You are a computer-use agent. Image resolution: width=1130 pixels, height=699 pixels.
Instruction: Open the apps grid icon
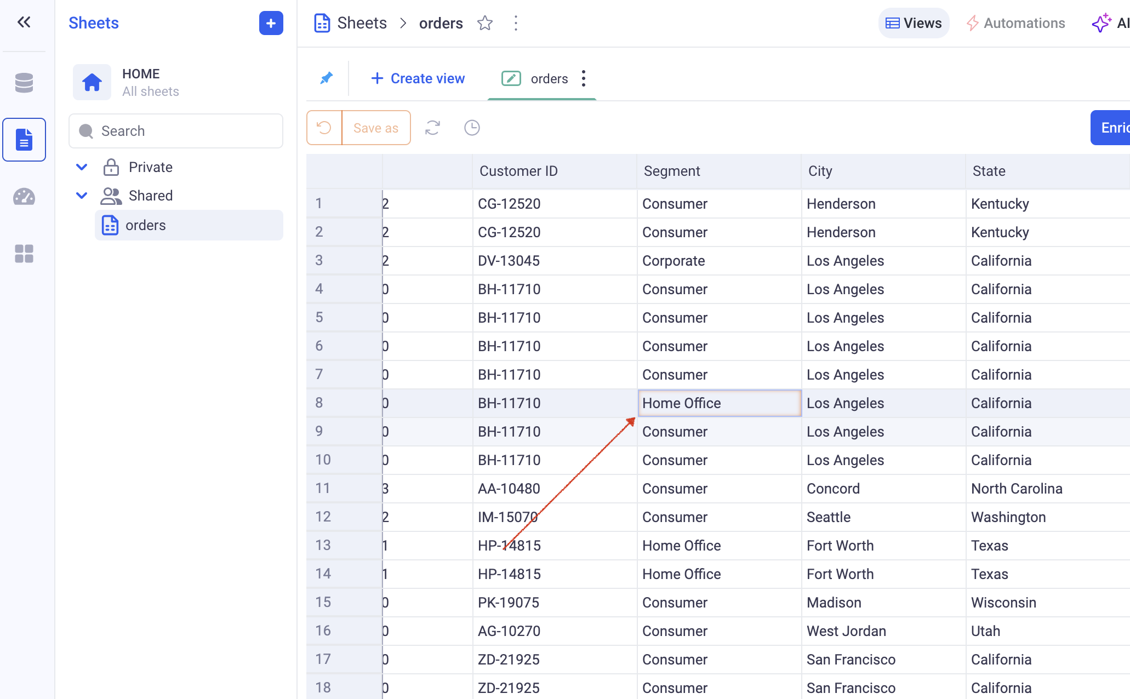click(24, 254)
